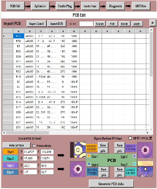
Task: Save the Sign1 machine position
Action: click(x=103, y=145)
